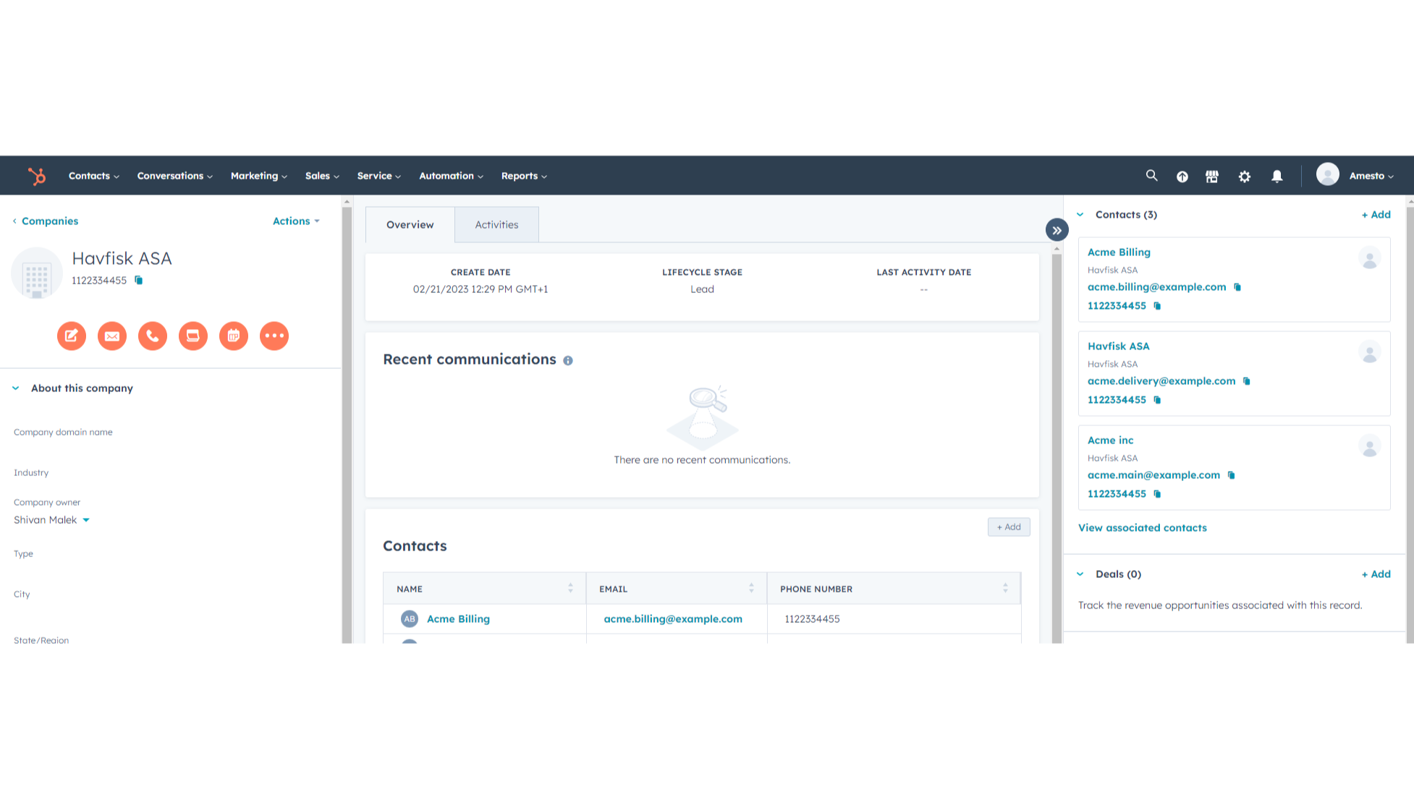Screen dimensions: 1414x795
Task: Open the settings gear icon
Action: click(1245, 177)
